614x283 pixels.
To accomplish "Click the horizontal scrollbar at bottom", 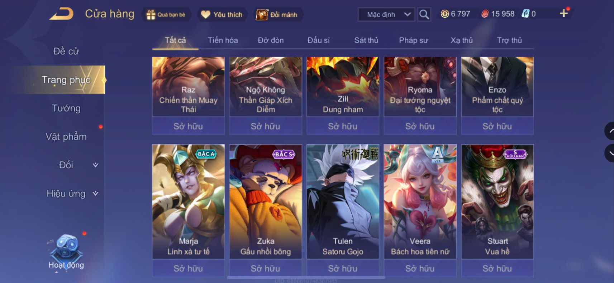I will (x=306, y=277).
